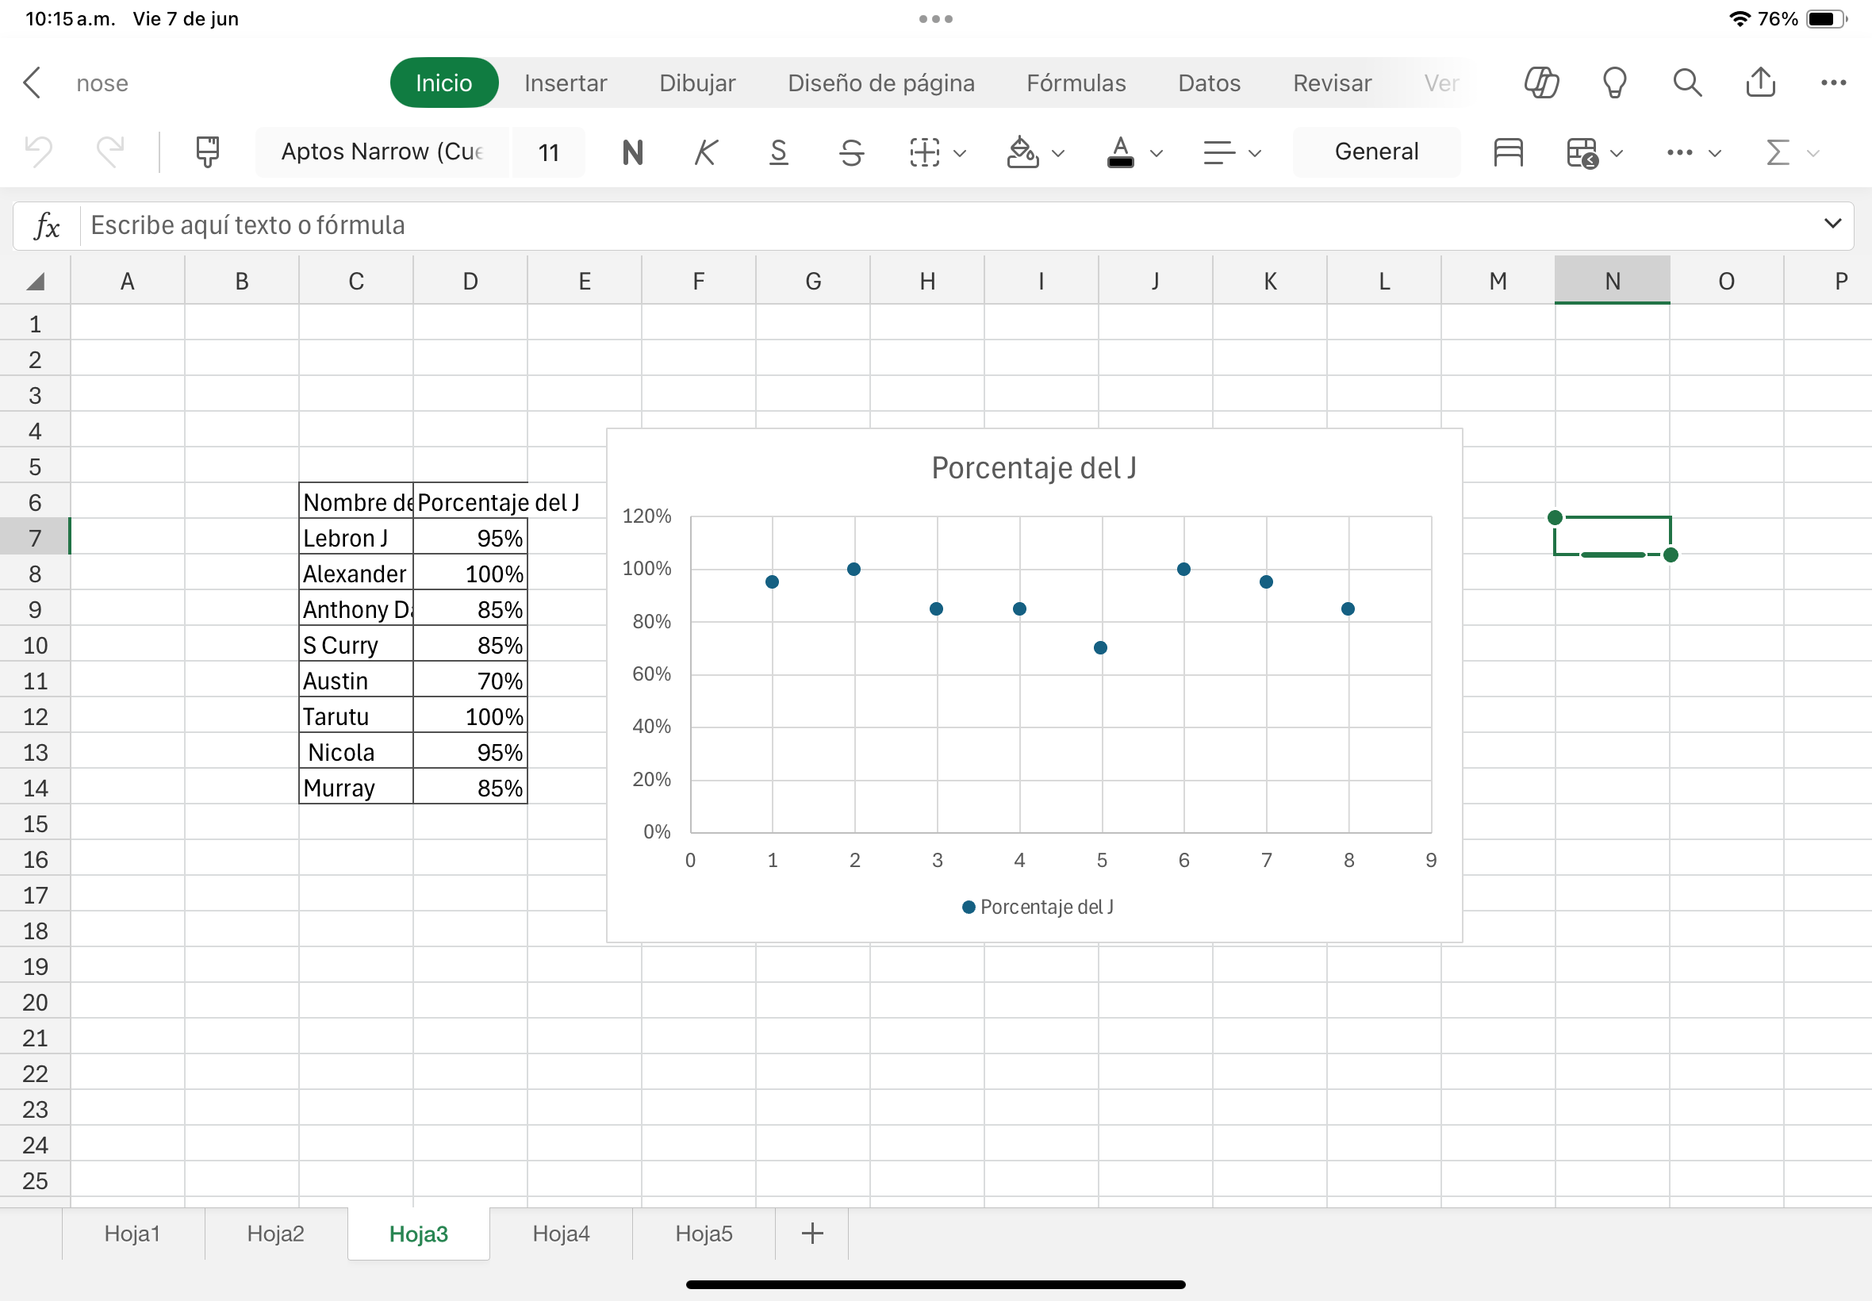Screen dimensions: 1872x1301
Task: Toggle bold N formatting
Action: tap(632, 152)
